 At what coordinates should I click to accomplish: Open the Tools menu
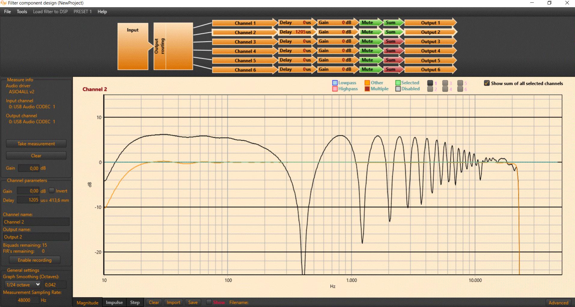click(x=22, y=11)
